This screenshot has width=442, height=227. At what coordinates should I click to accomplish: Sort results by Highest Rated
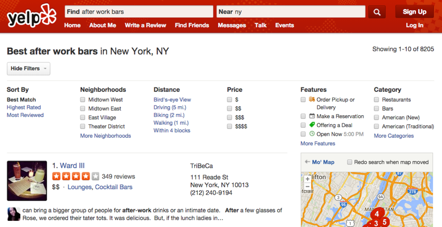(24, 107)
